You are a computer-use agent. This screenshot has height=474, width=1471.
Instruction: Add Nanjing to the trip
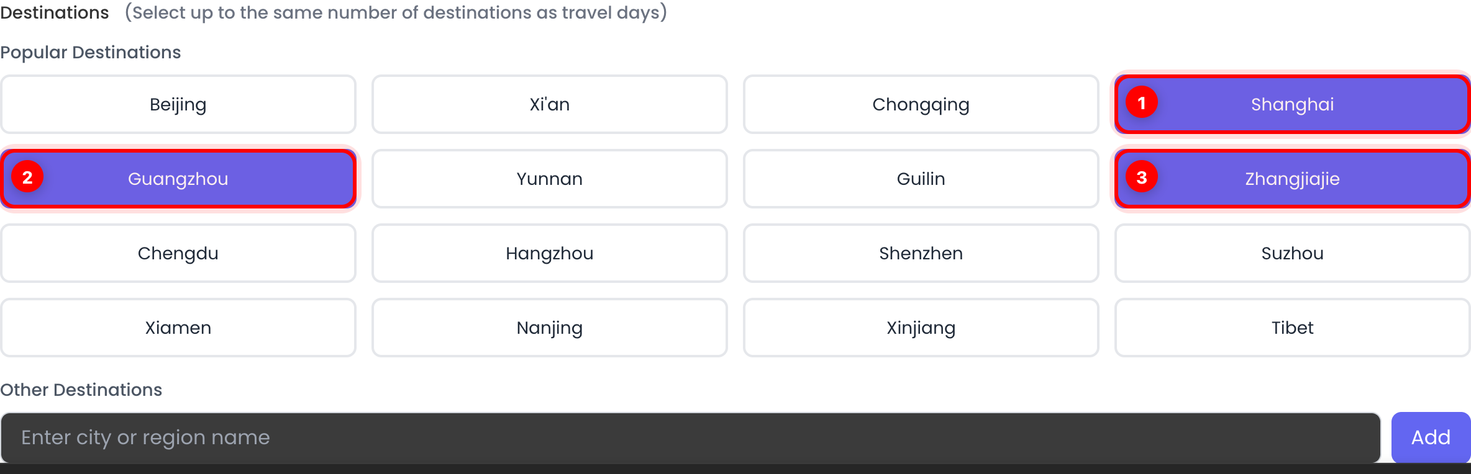(x=549, y=327)
